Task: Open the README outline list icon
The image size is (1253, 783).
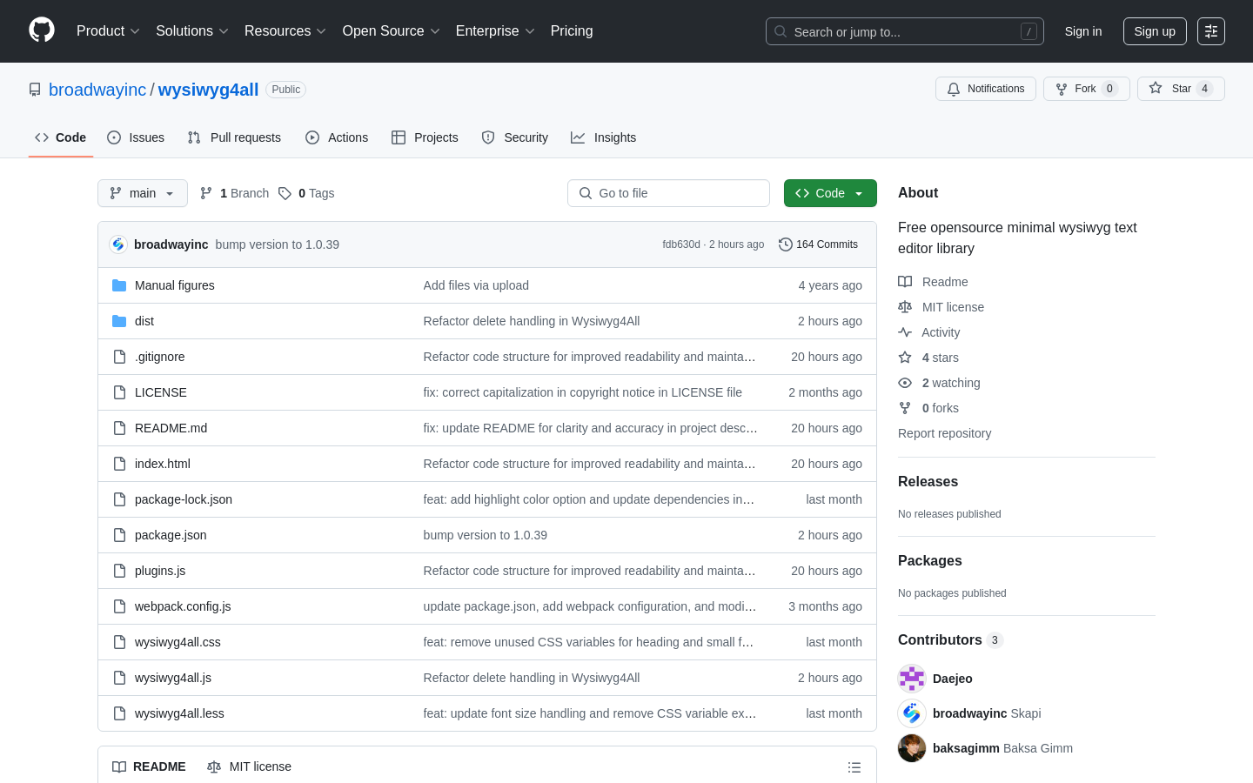Action: pos(854,767)
